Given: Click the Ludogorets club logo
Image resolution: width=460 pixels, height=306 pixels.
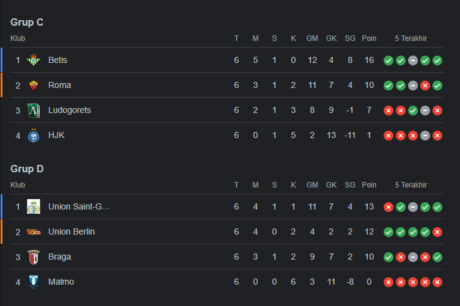Looking at the screenshot, I should [34, 111].
